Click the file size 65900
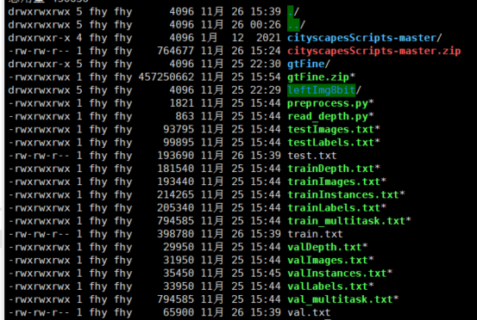477x320 pixels. pos(179,312)
